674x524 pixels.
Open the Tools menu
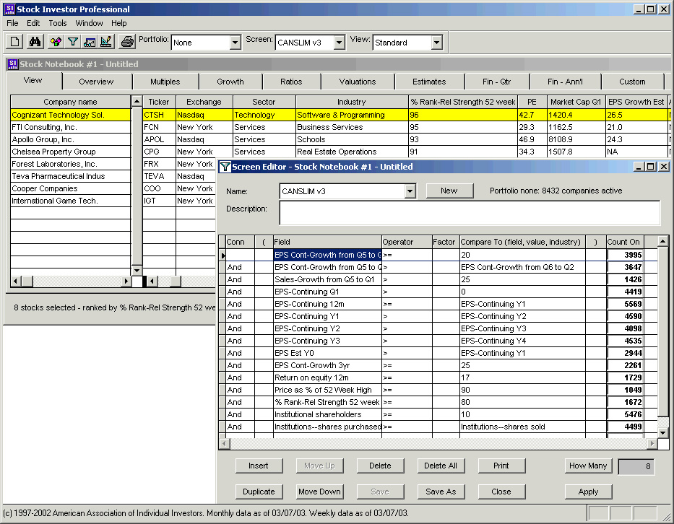(58, 23)
